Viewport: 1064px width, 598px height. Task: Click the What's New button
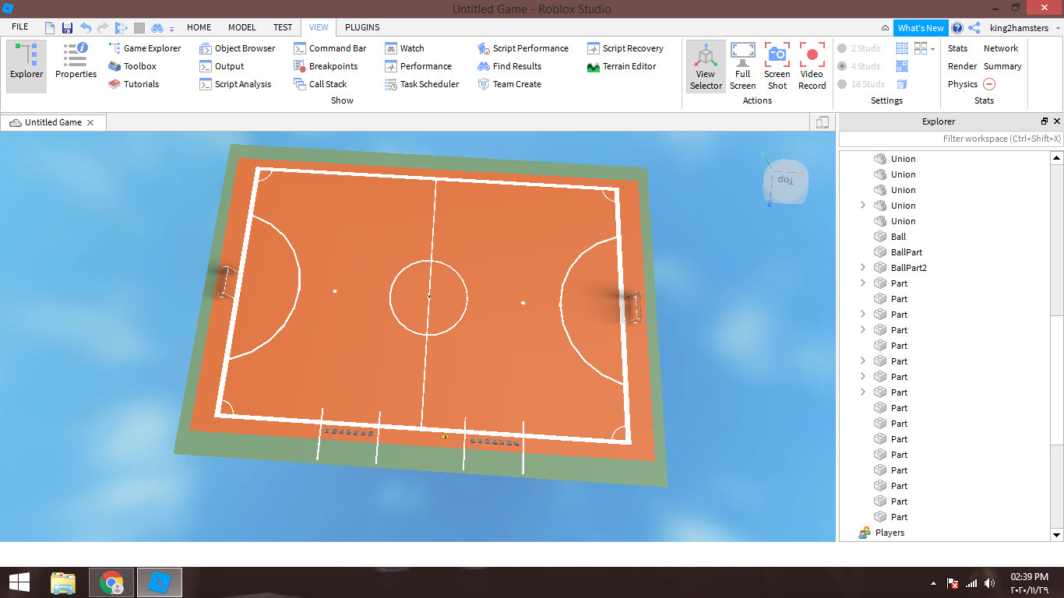(x=920, y=28)
